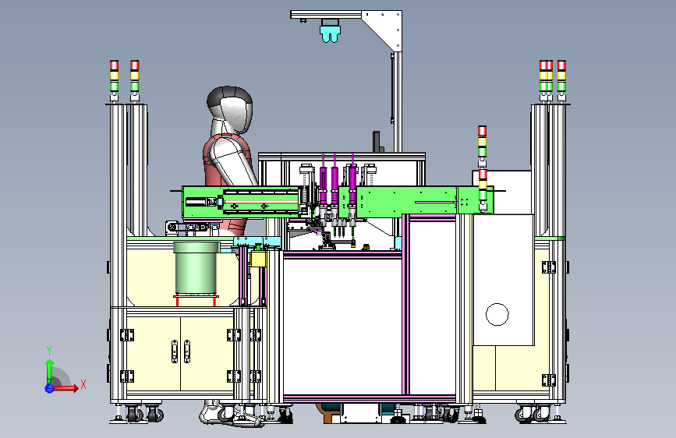Select the circle on the right white panel
676x438 pixels.
[497, 314]
